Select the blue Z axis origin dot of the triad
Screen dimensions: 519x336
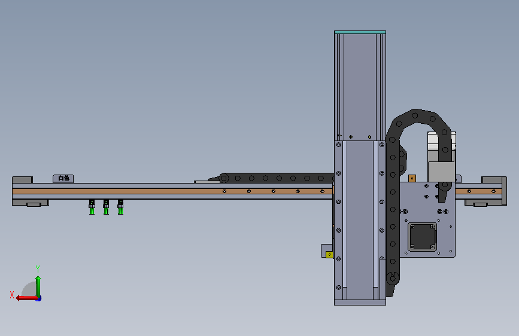click(x=39, y=299)
